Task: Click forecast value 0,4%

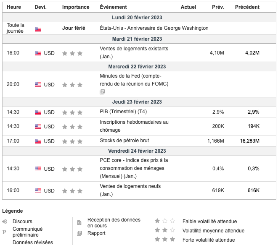Action: pyautogui.click(x=218, y=169)
